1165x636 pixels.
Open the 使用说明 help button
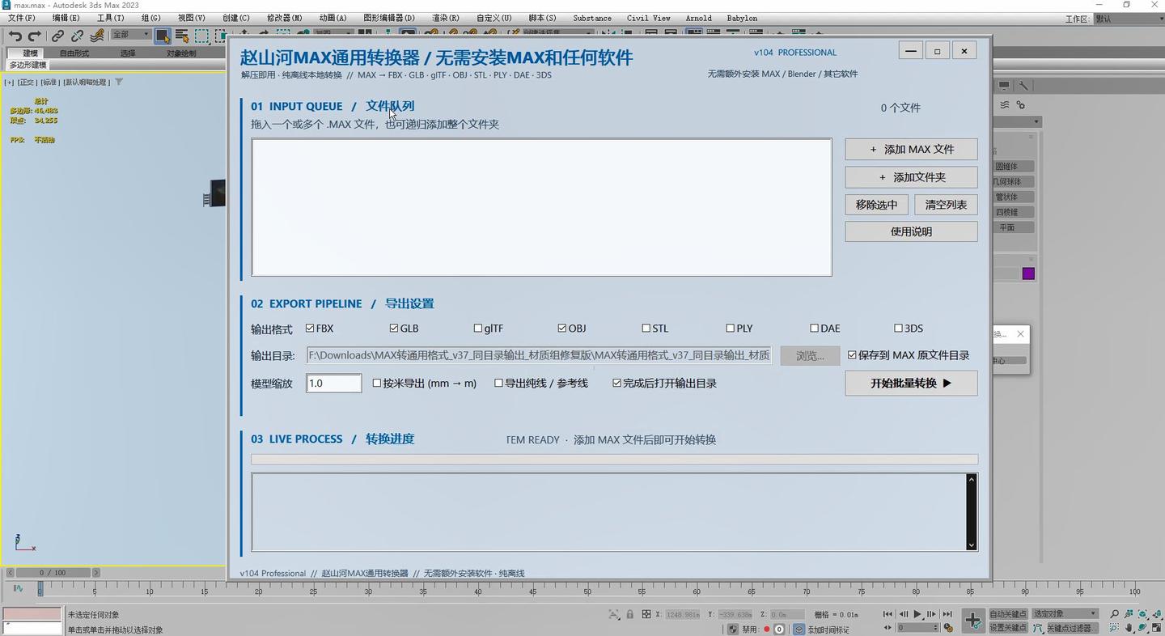[911, 231]
